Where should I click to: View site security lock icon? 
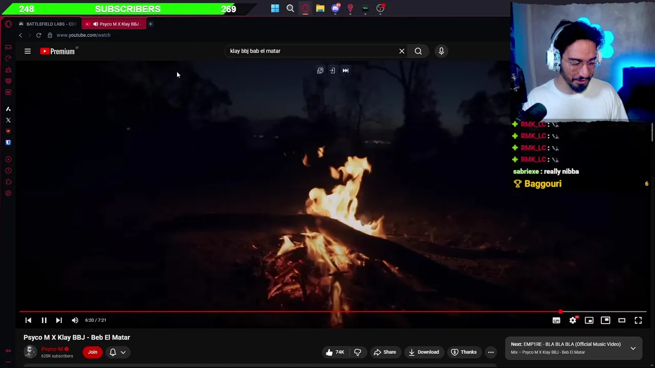point(50,35)
